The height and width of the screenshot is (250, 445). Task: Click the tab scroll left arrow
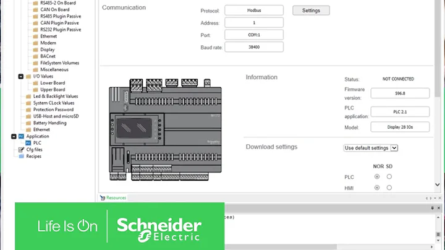click(426, 198)
